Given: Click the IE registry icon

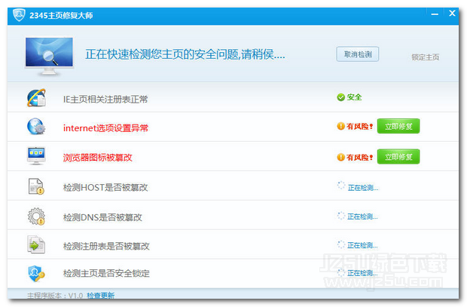Looking at the screenshot, I should pyautogui.click(x=36, y=98).
